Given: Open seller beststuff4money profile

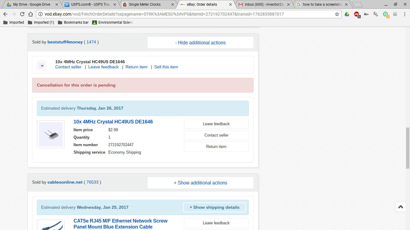Looking at the screenshot, I should (65, 42).
